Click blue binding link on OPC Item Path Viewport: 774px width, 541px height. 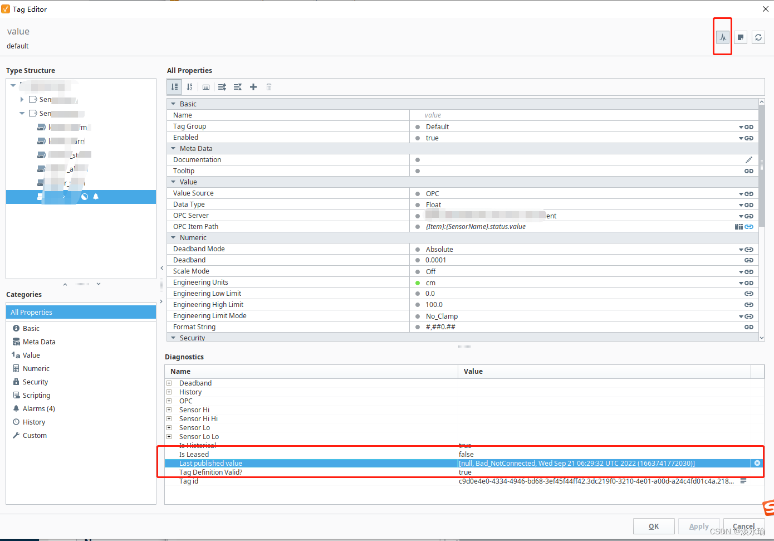point(749,227)
